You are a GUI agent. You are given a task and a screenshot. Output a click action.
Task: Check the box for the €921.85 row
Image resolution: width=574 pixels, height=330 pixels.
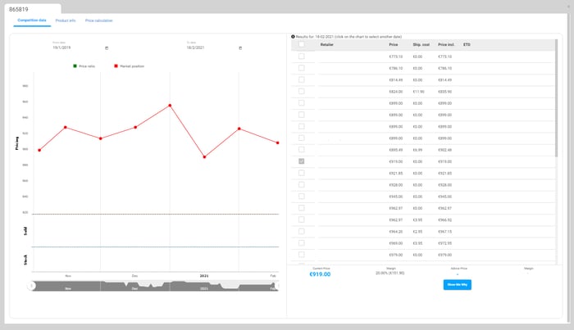[x=301, y=173]
